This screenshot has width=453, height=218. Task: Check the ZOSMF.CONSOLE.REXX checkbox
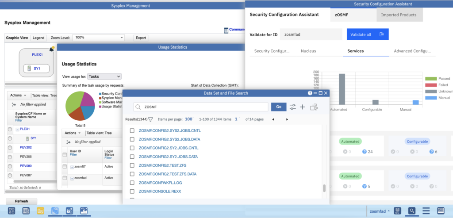[x=132, y=191]
